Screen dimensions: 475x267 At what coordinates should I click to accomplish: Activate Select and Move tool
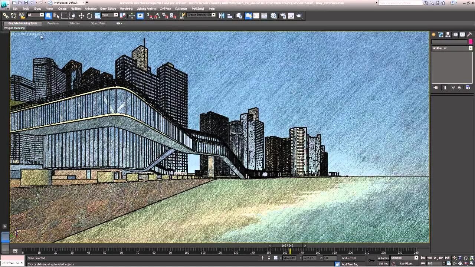coord(81,16)
